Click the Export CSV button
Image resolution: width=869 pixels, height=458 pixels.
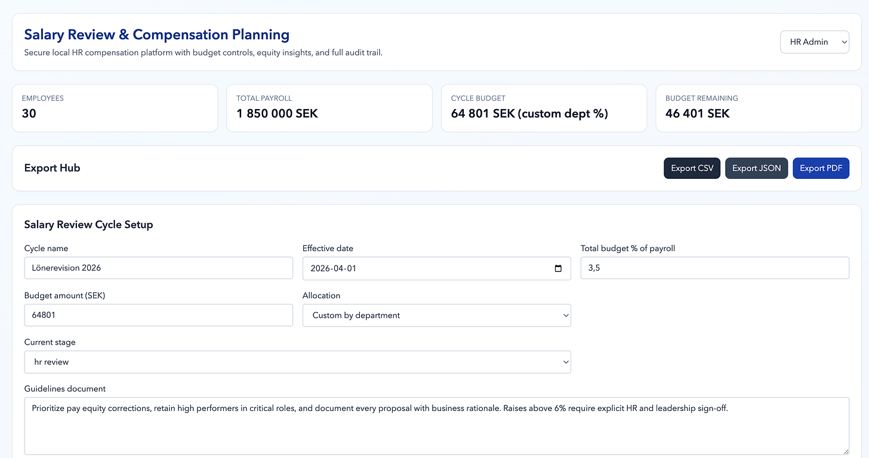pyautogui.click(x=692, y=168)
